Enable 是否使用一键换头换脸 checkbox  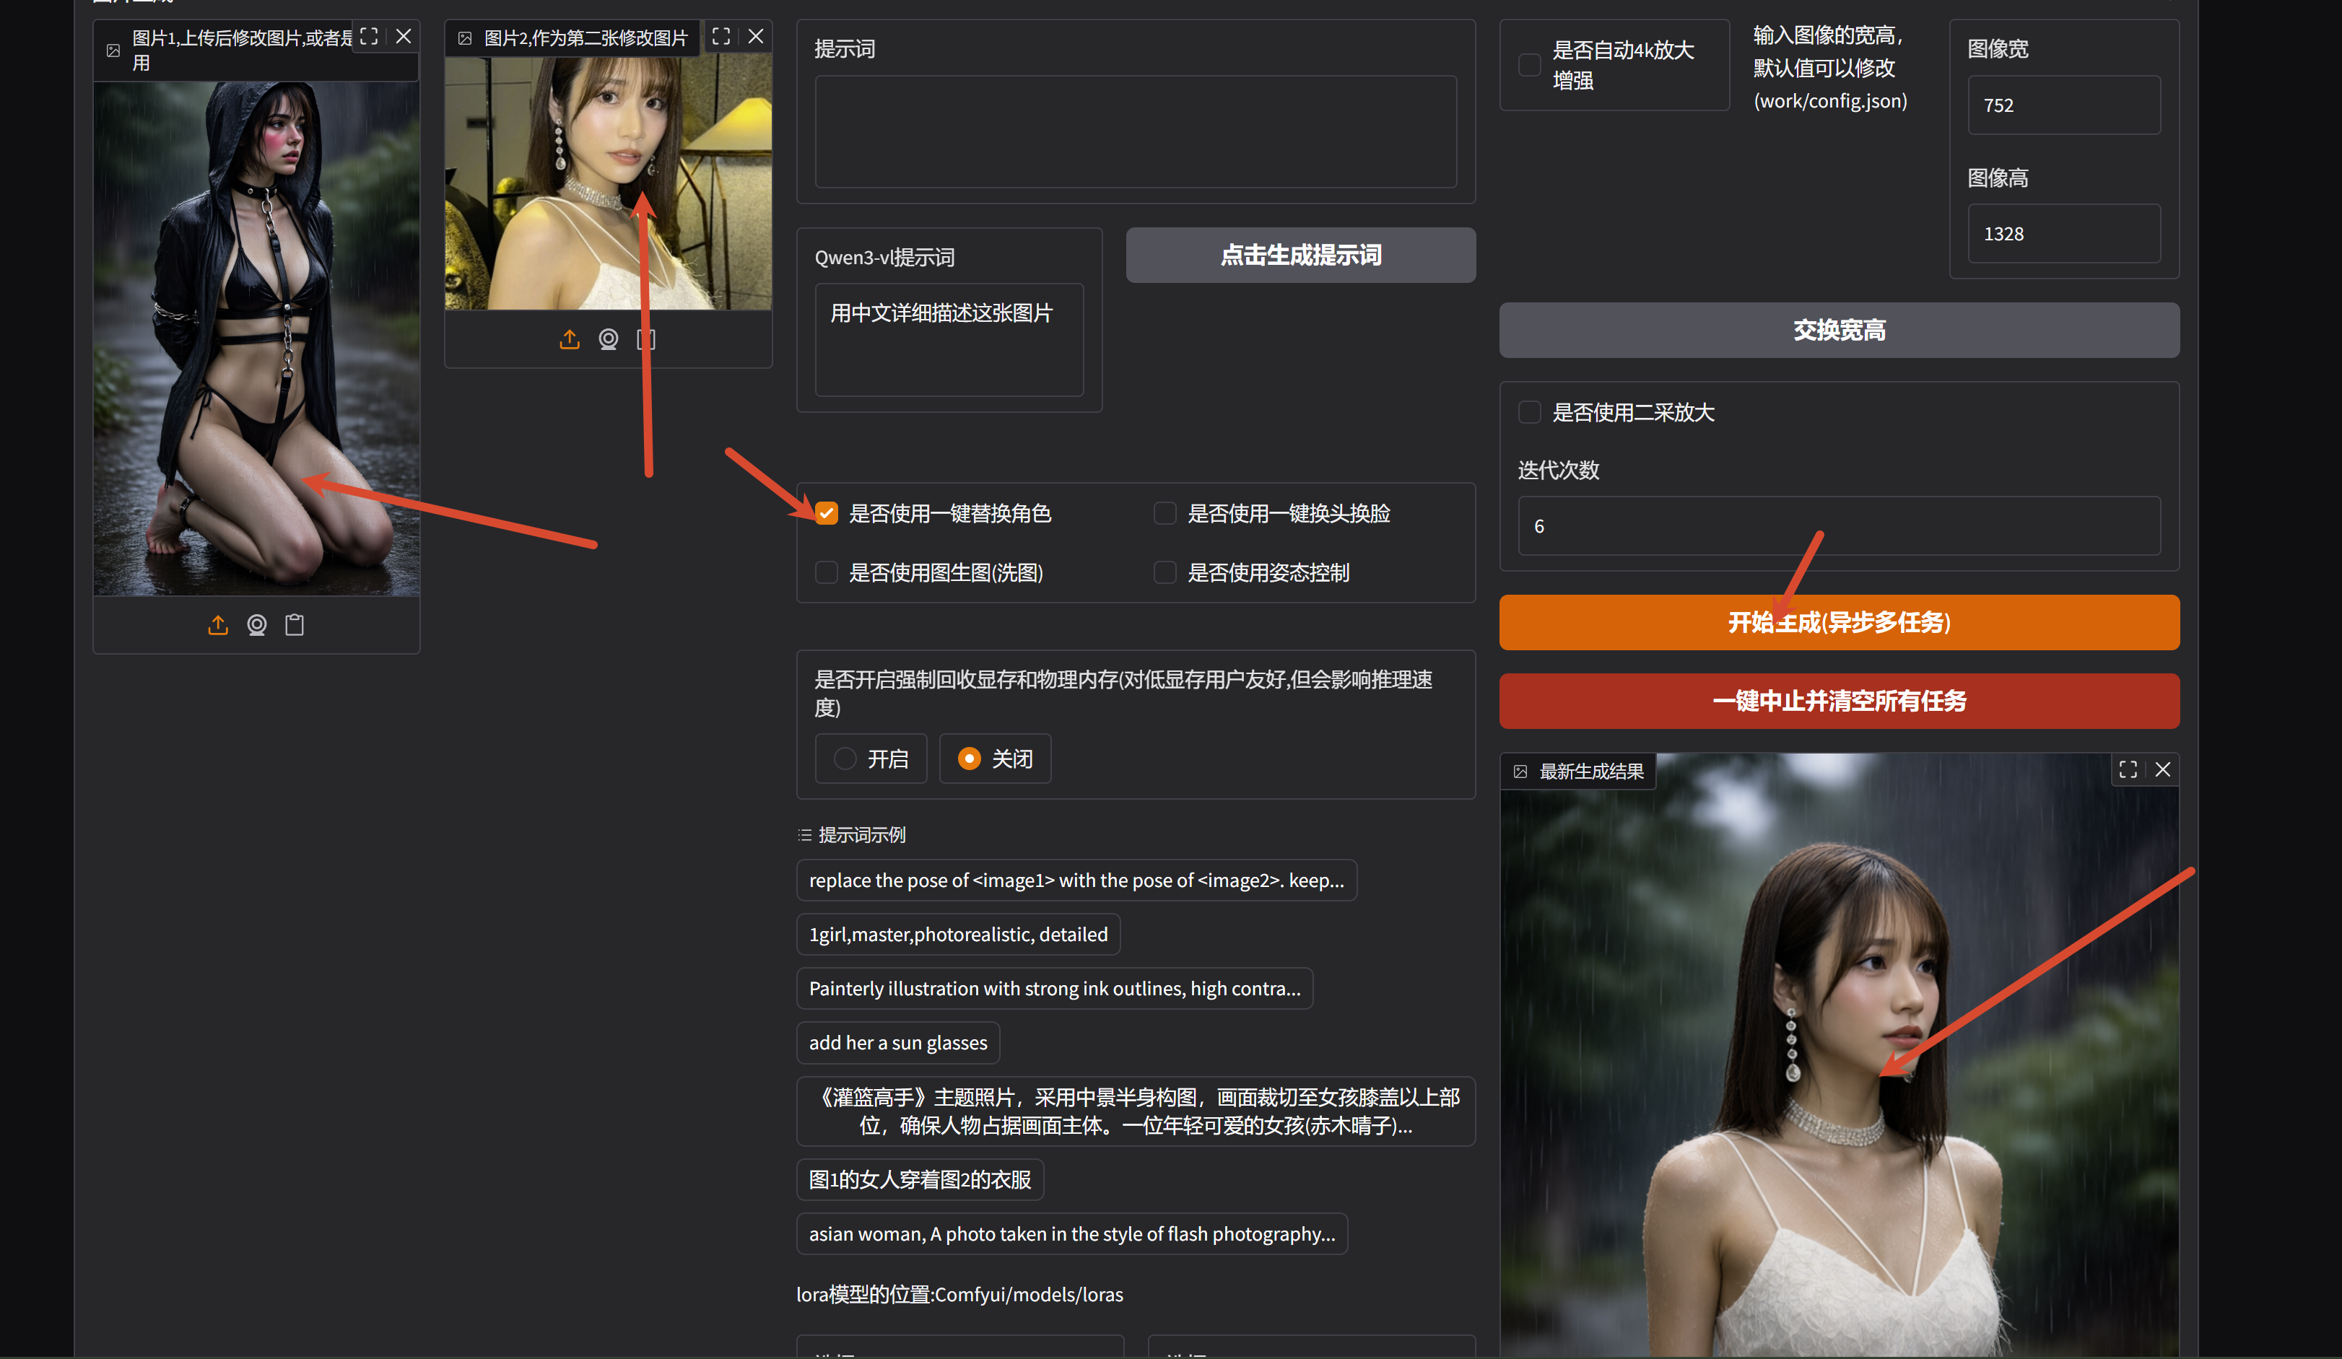tap(1165, 514)
